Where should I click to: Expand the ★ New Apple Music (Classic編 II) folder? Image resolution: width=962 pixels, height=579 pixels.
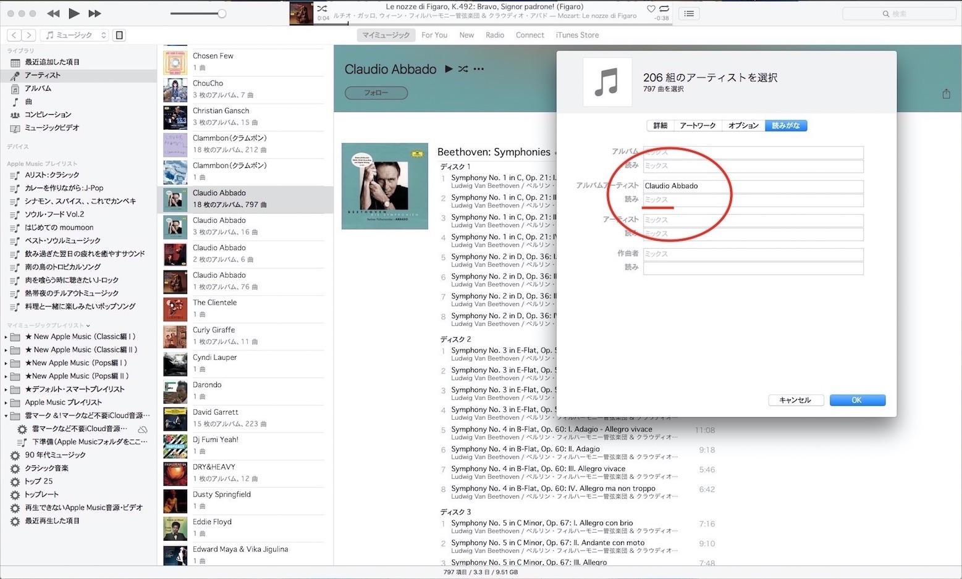pyautogui.click(x=6, y=350)
